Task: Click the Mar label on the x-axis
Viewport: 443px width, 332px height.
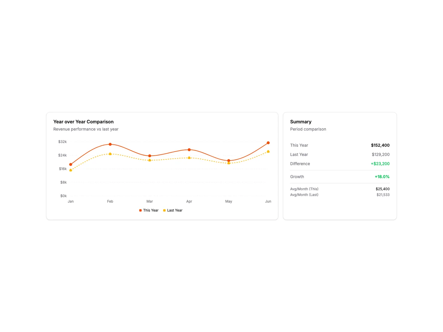Action: 150,201
